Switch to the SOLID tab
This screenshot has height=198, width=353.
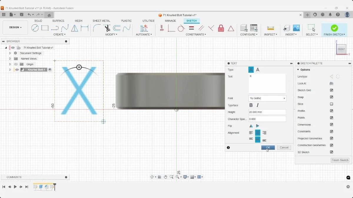[x=38, y=21]
